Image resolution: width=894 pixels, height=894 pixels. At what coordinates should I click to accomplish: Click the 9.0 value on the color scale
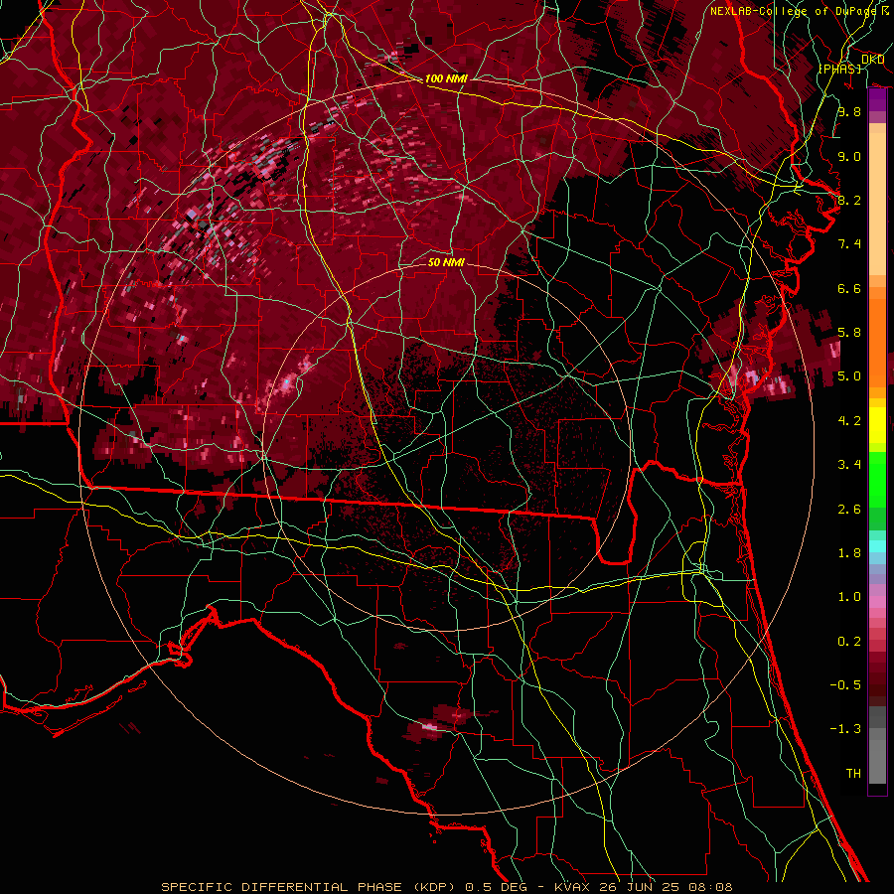(849, 156)
